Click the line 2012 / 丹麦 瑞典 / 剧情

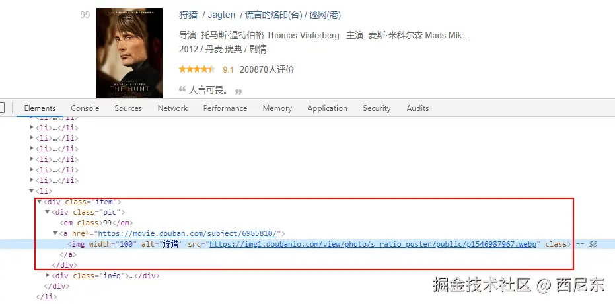(223, 50)
